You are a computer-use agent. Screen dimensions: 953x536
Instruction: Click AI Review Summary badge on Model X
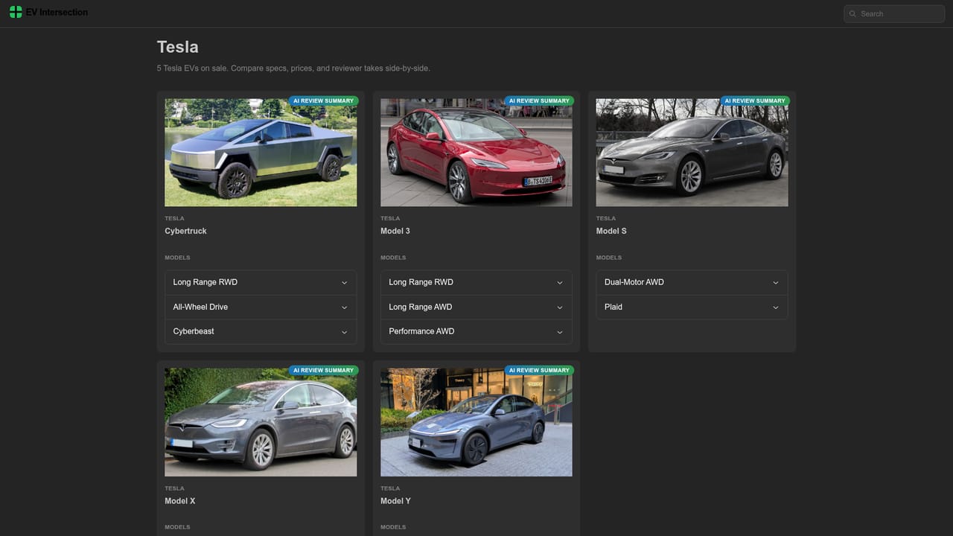pos(323,370)
